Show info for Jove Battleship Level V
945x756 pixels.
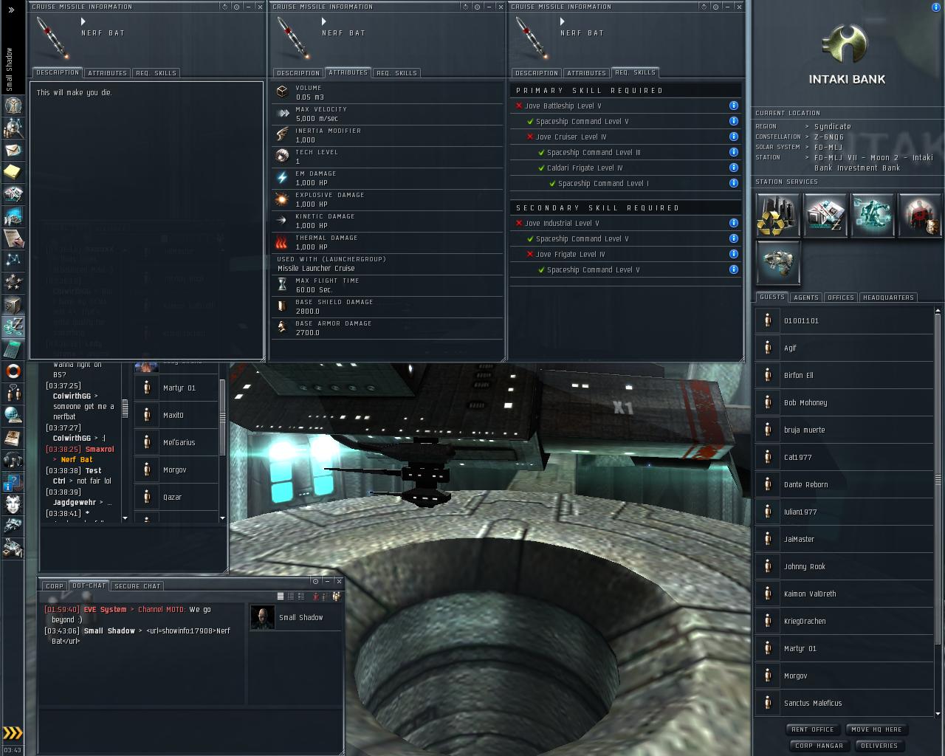click(x=733, y=106)
